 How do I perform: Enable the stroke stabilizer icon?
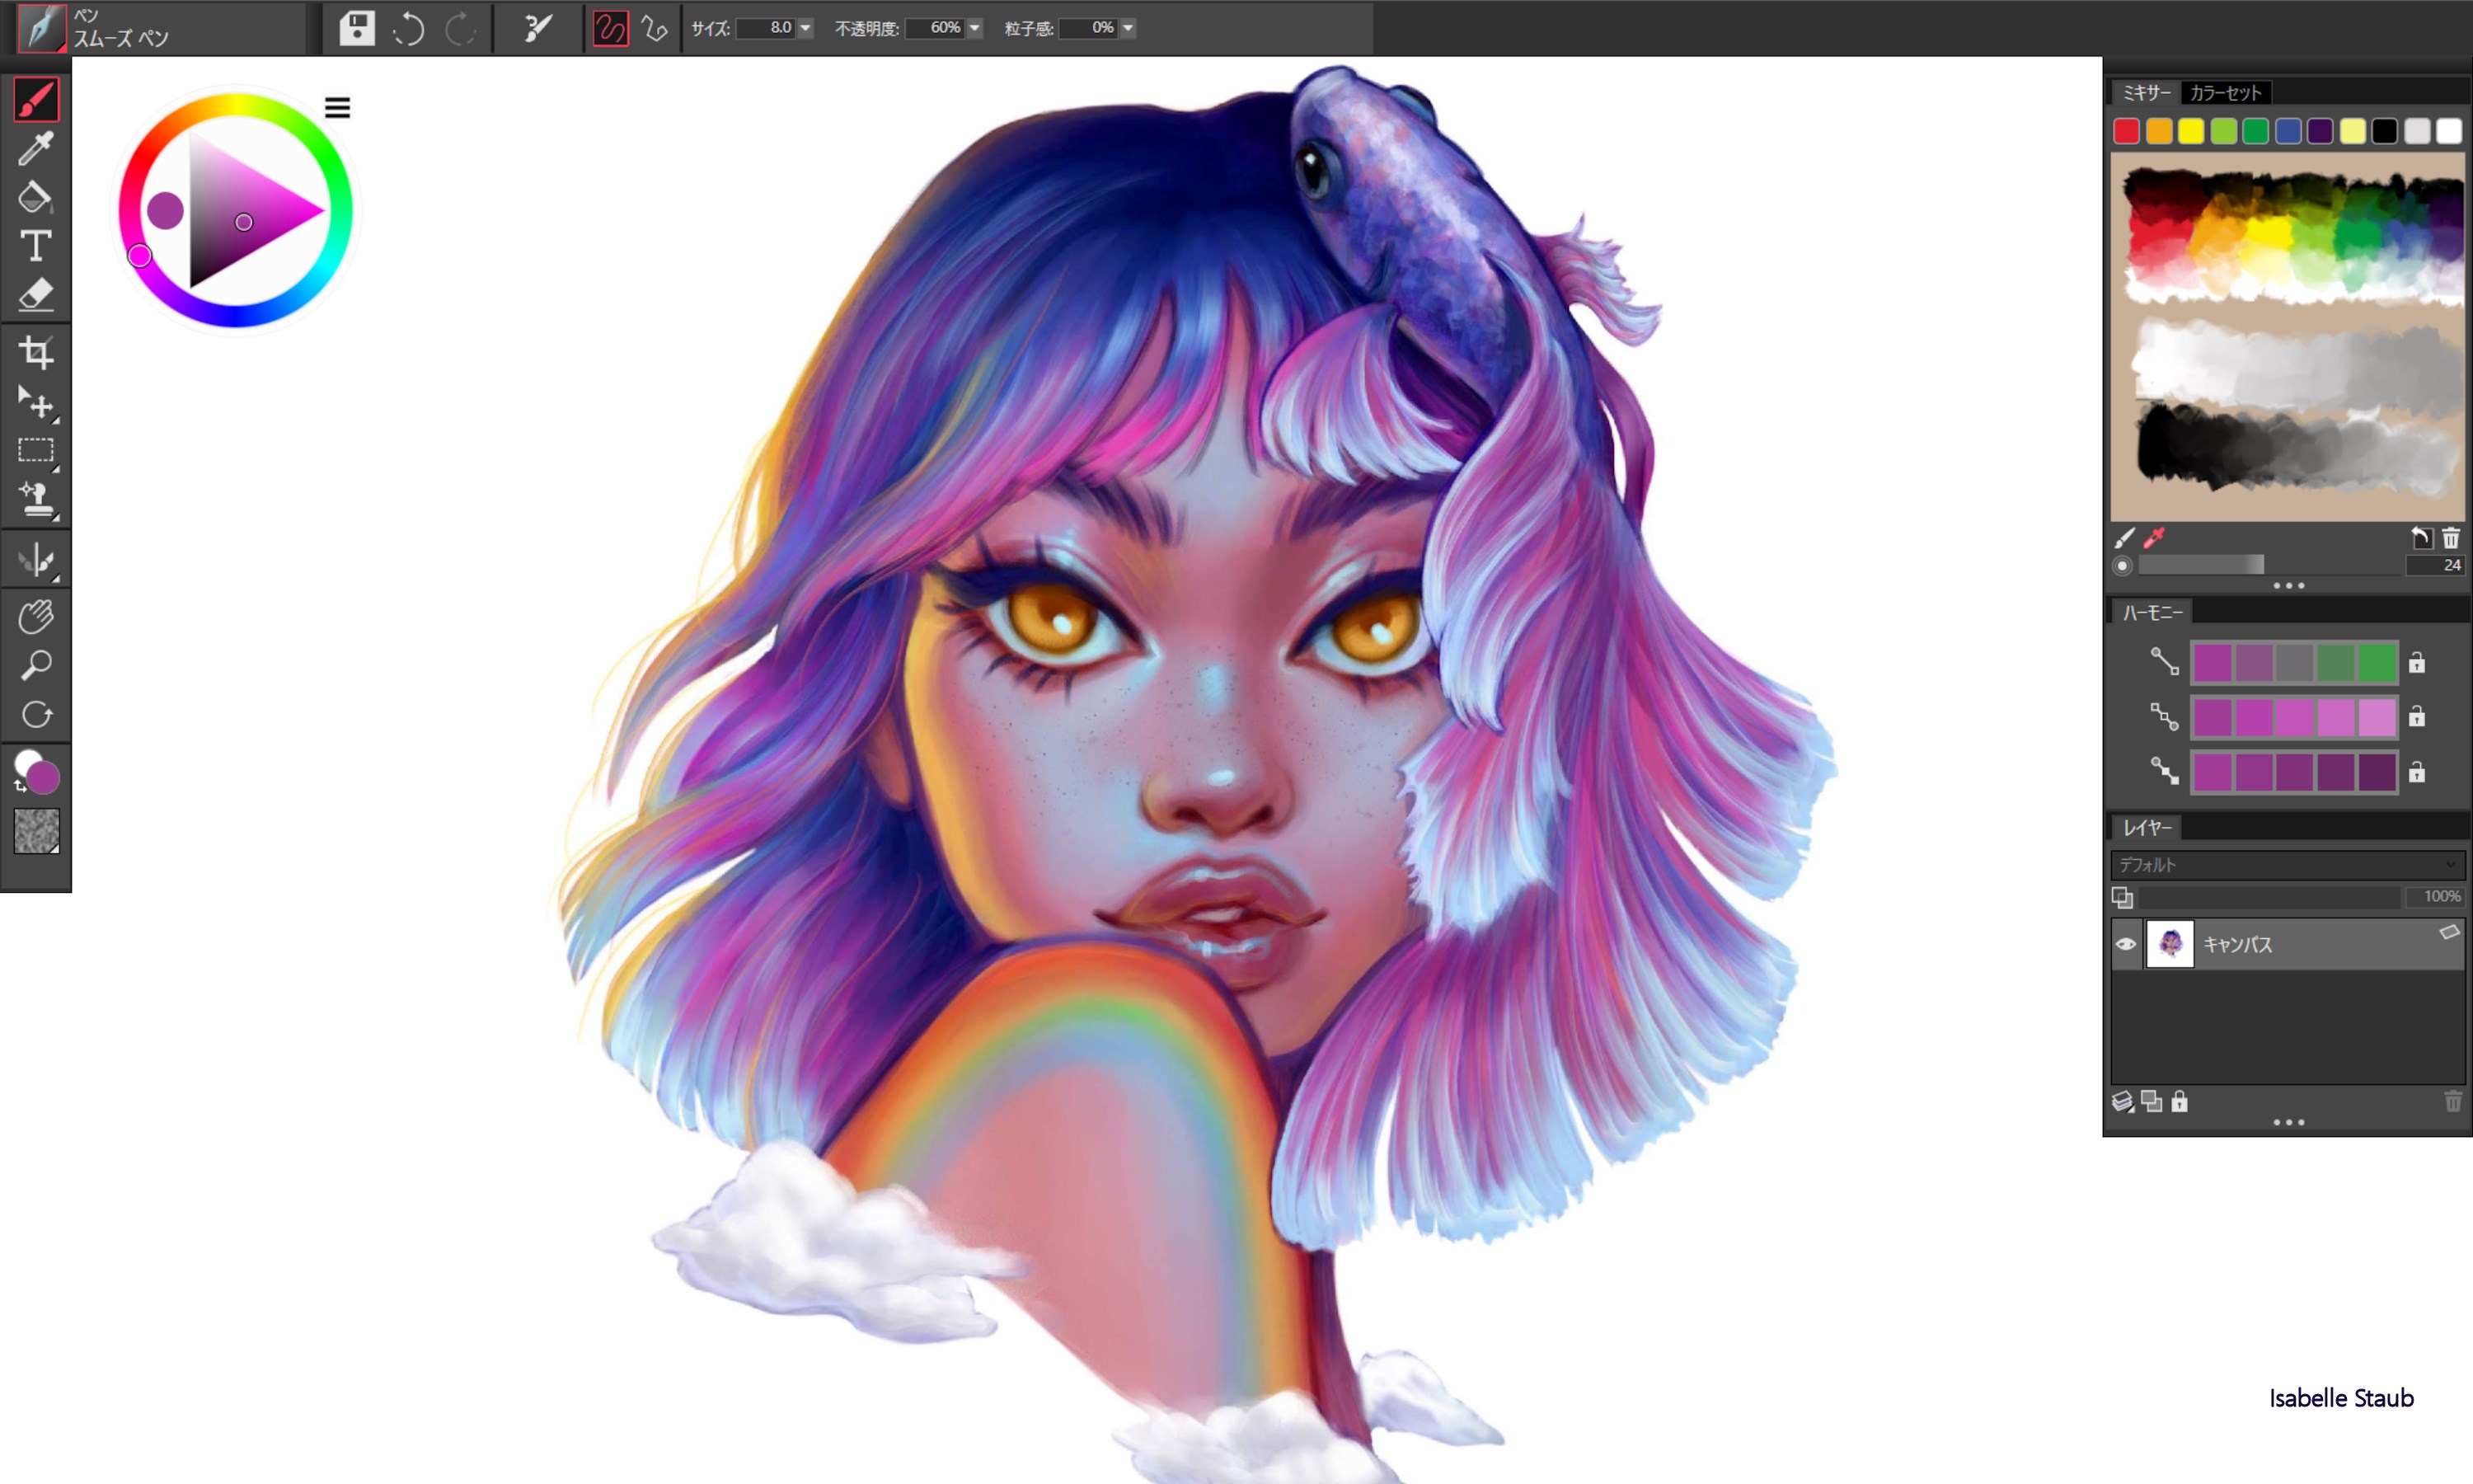(x=610, y=29)
